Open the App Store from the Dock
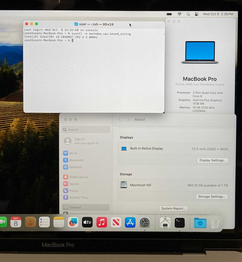 point(130,222)
